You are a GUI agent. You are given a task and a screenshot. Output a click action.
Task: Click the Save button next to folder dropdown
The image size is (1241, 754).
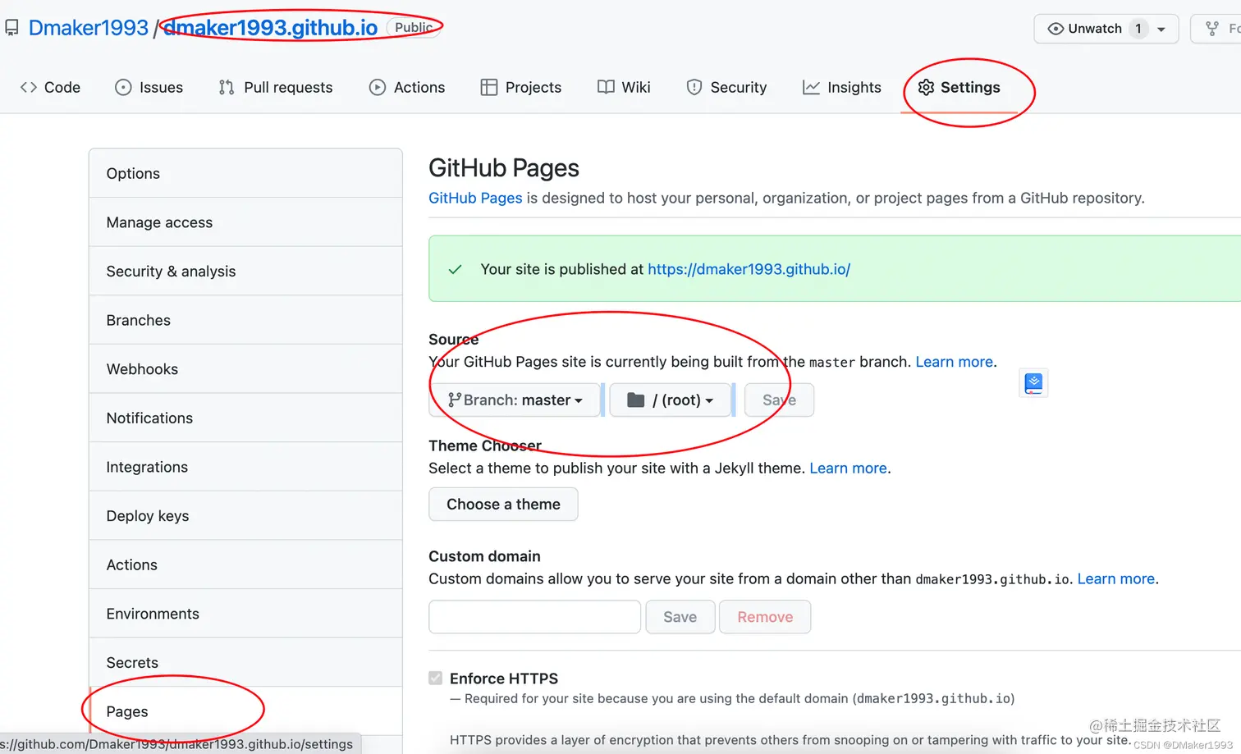click(779, 400)
